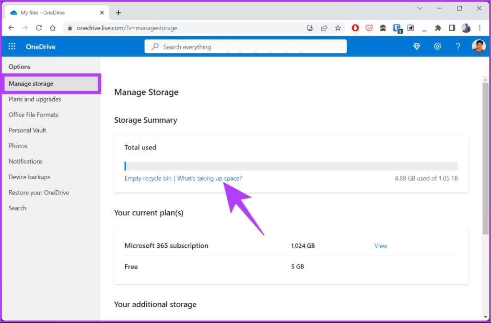
Task: Open Photos options
Action: coord(18,146)
